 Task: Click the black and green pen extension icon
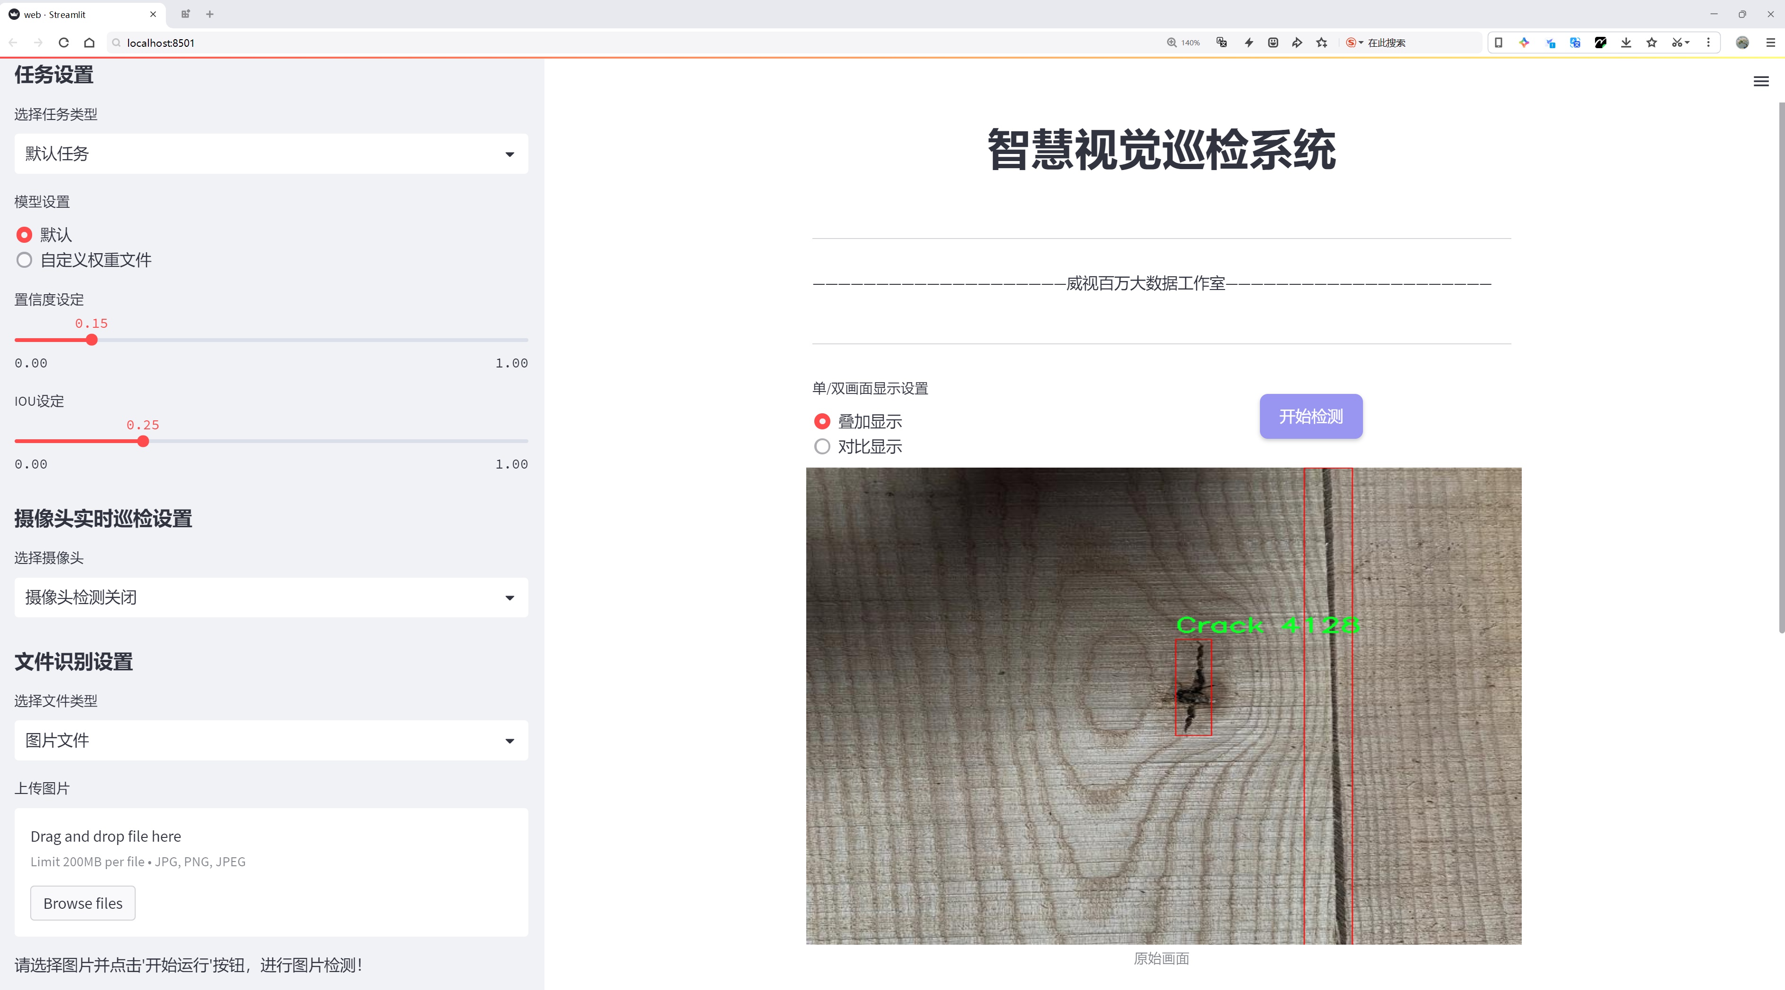tap(1601, 43)
